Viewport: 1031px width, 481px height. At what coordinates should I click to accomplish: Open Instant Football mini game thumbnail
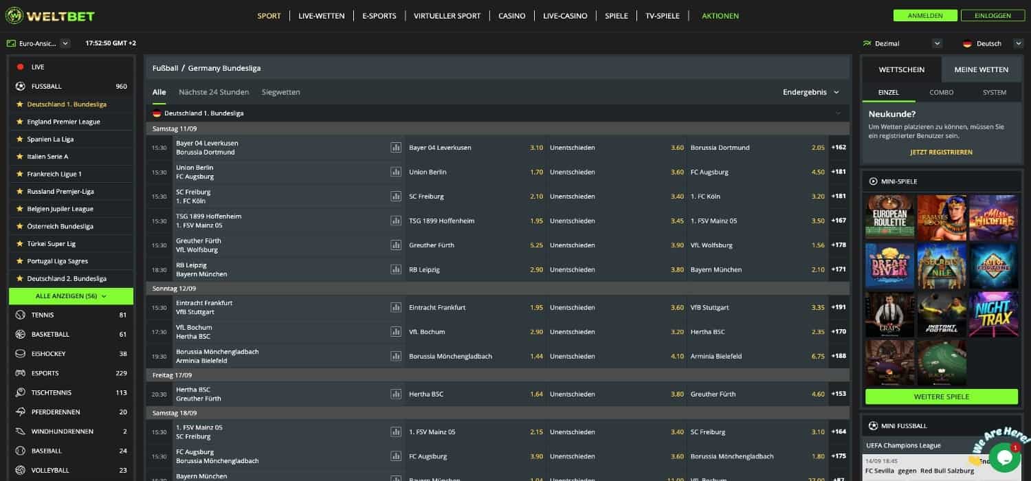click(942, 314)
